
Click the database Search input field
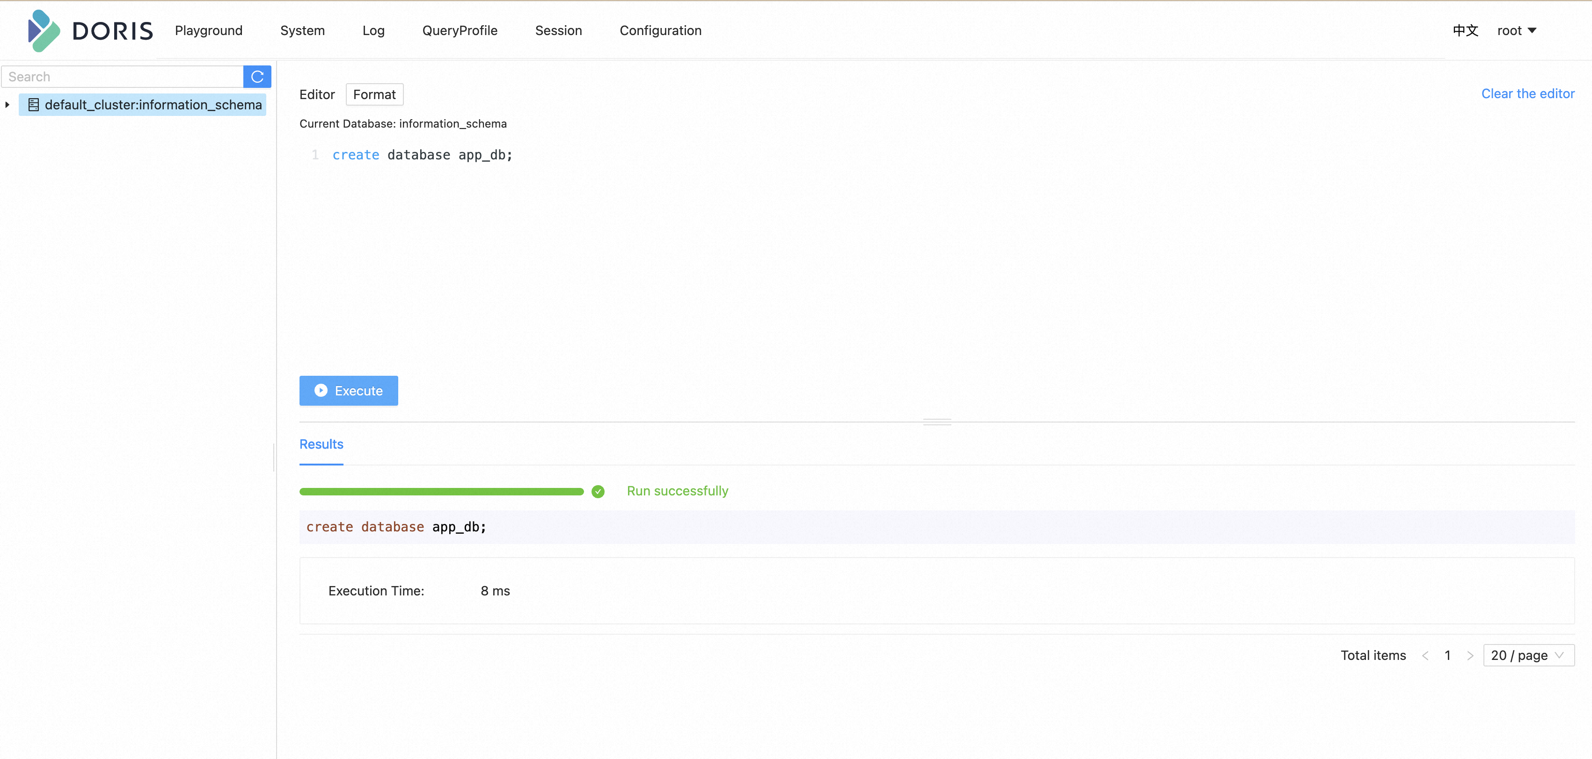122,77
